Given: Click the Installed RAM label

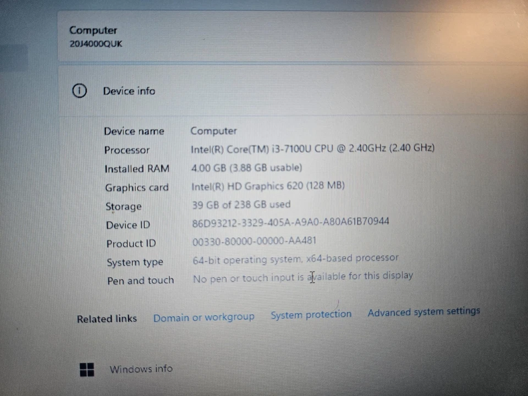Looking at the screenshot, I should 137,169.
